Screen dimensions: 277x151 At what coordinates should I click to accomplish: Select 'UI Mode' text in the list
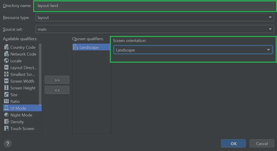point(18,108)
